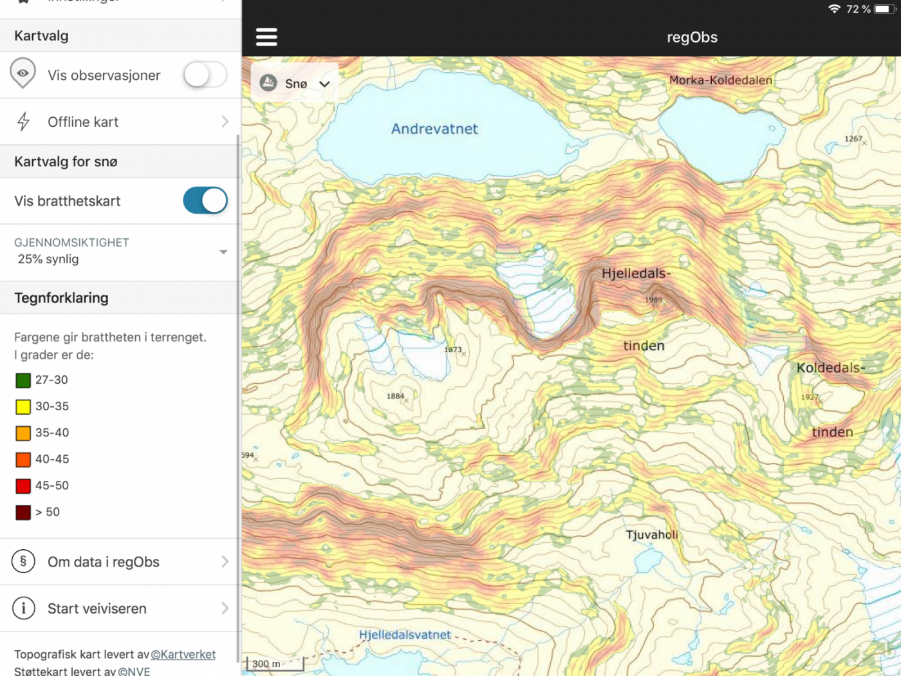
Task: Click the lightning bolt Offline kart icon
Action: [24, 122]
